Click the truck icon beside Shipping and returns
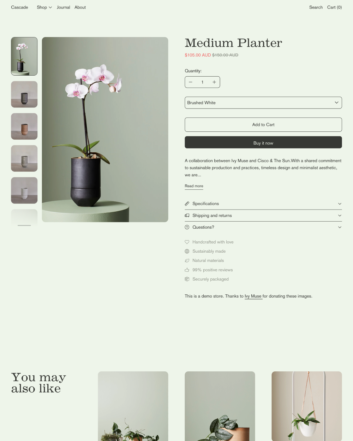The height and width of the screenshot is (441, 353). pyautogui.click(x=187, y=216)
